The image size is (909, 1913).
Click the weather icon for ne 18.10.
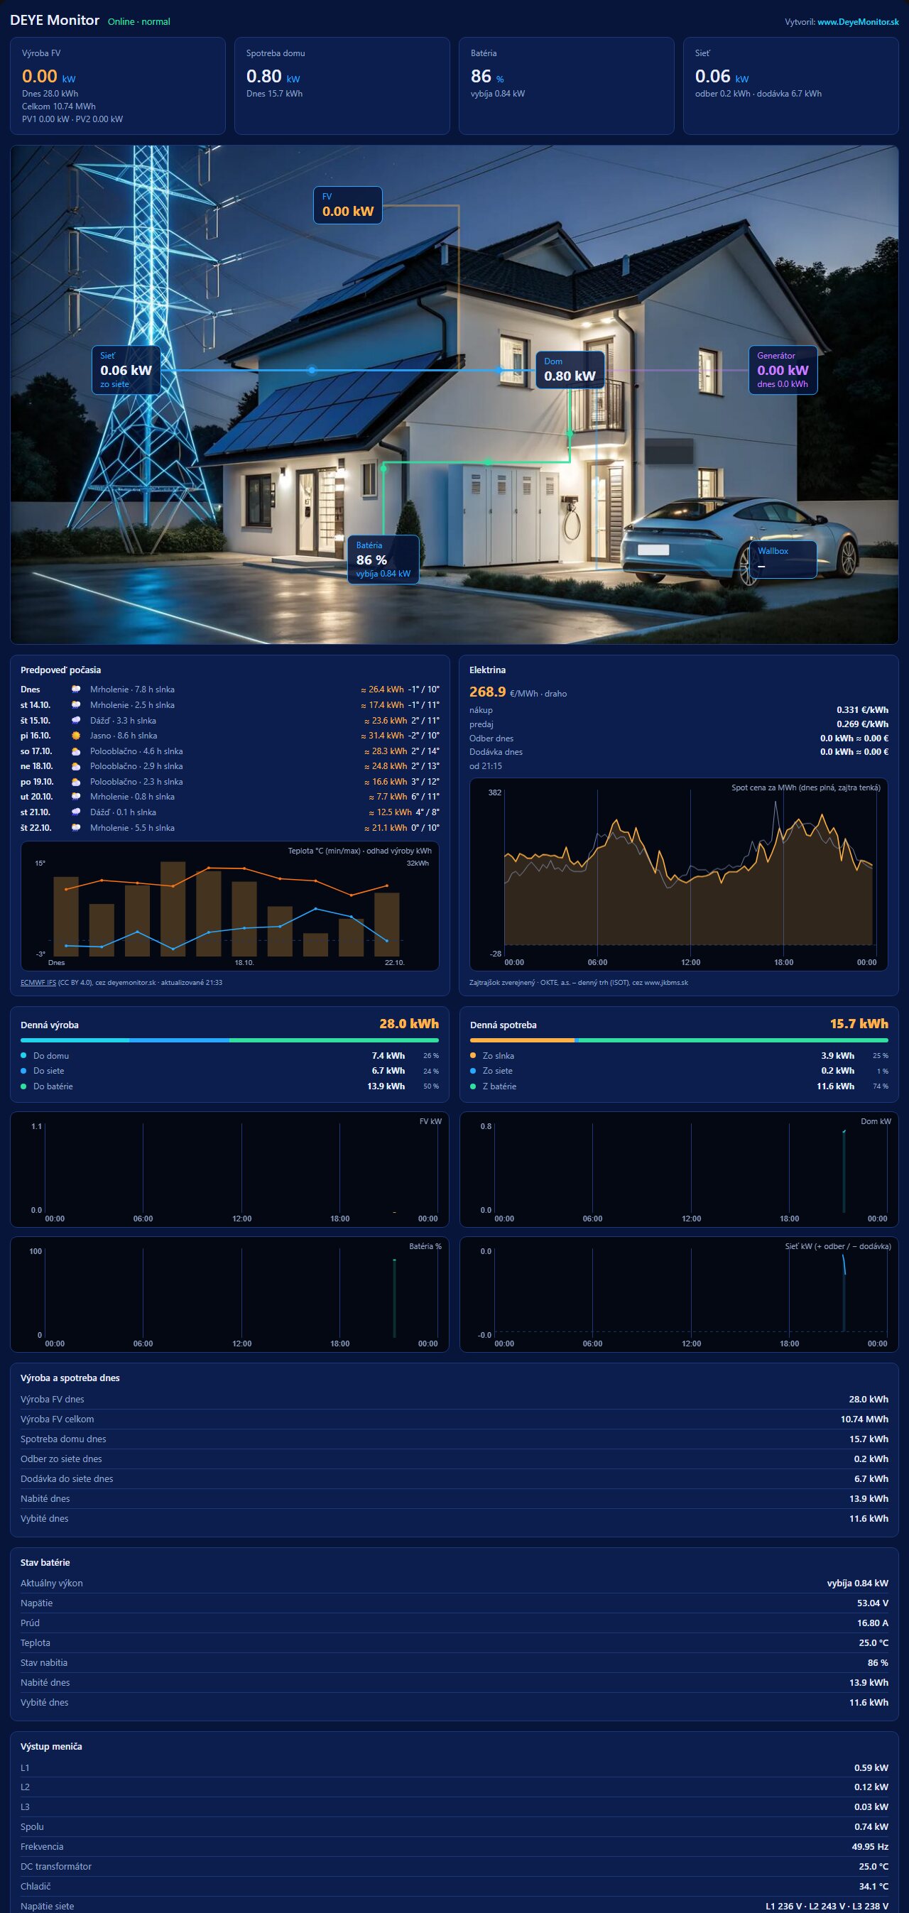[76, 766]
